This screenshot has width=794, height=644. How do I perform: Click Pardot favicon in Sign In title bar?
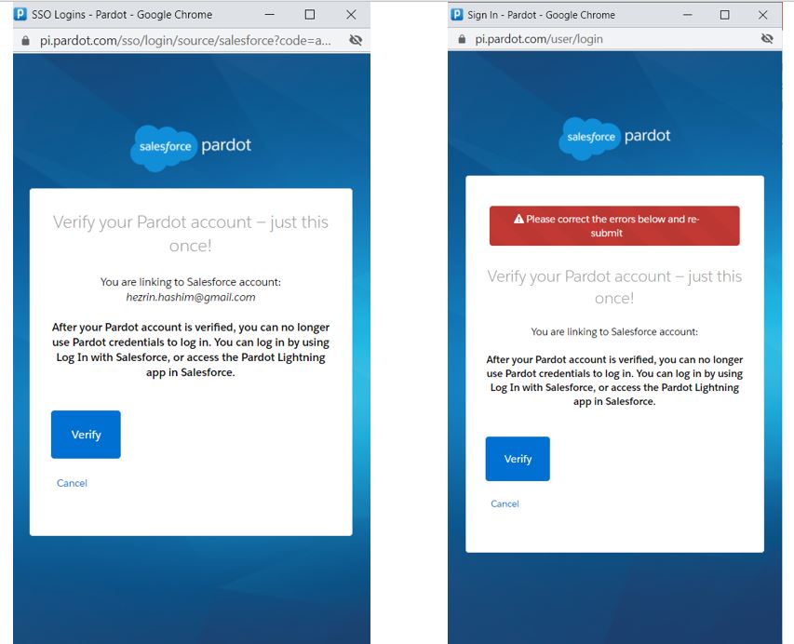(457, 15)
